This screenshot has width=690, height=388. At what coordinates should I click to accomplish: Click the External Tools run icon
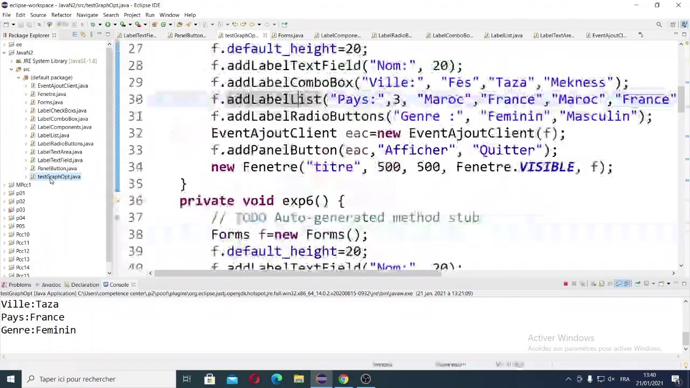[138, 24]
